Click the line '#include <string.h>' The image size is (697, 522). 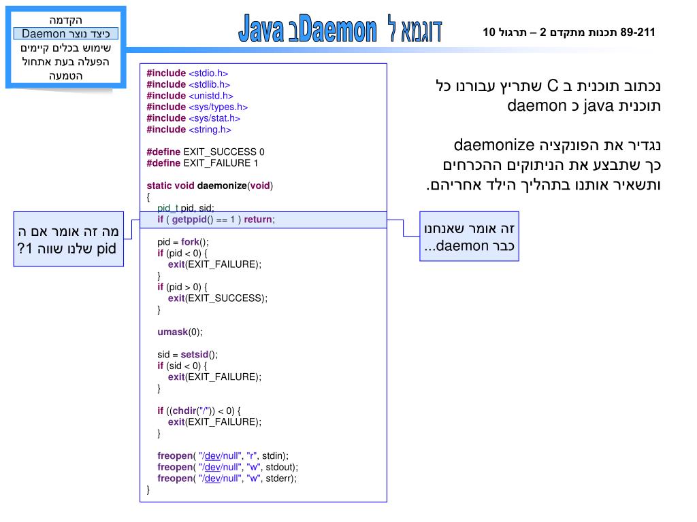tap(189, 130)
